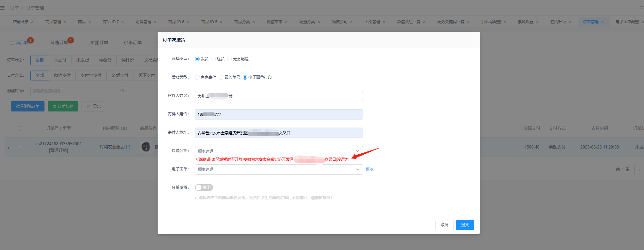
Task: Choose 商家寄件 shipping type
Action: (x=197, y=77)
